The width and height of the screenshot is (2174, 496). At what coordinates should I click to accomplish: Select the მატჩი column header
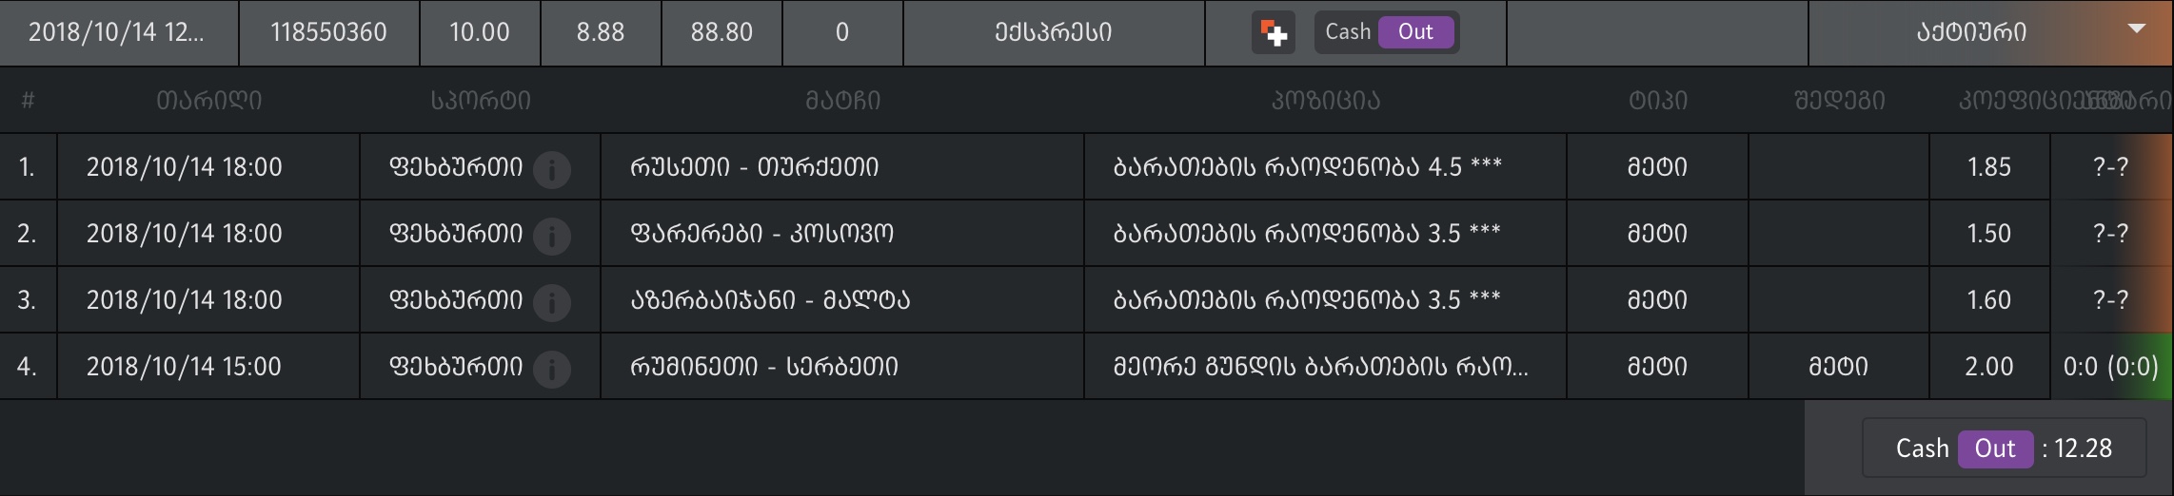click(842, 101)
